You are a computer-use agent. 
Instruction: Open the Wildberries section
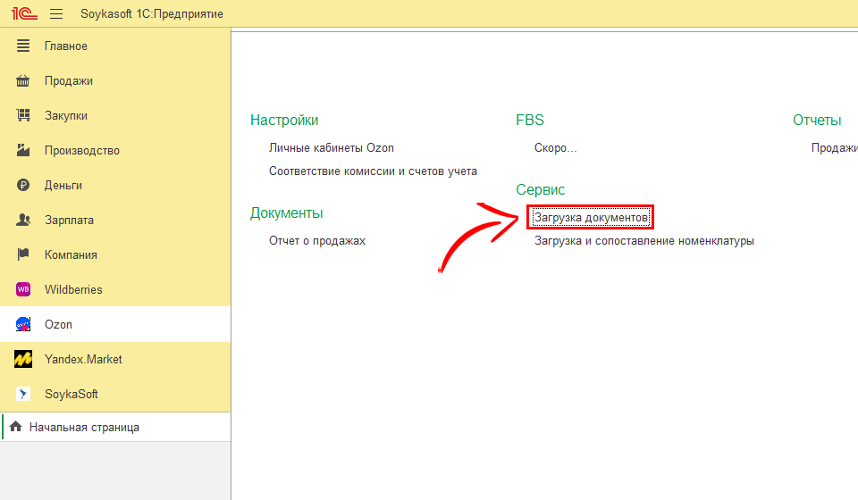115,289
